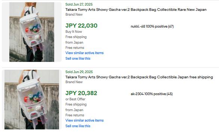219x135 pixels.
Task: Open the thumbnail of the Jun 29 sold backpack
Action: 32,100
